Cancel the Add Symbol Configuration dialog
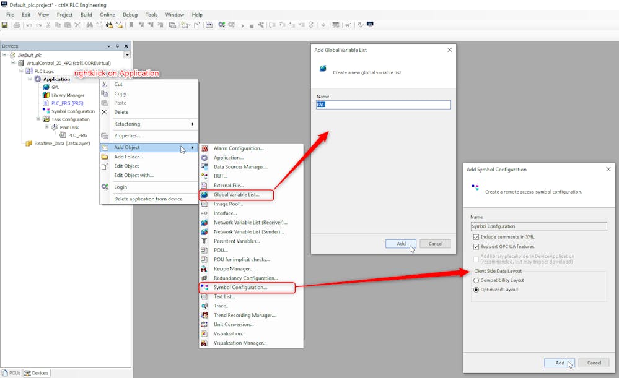This screenshot has height=378, width=619. (594, 363)
